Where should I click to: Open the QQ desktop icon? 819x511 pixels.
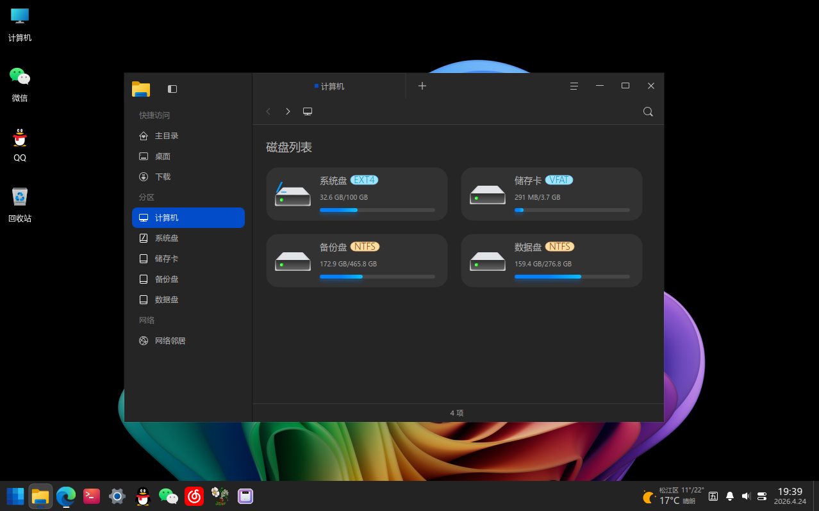(20, 145)
